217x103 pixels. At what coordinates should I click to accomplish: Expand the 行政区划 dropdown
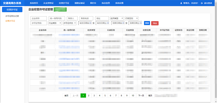(132, 18)
